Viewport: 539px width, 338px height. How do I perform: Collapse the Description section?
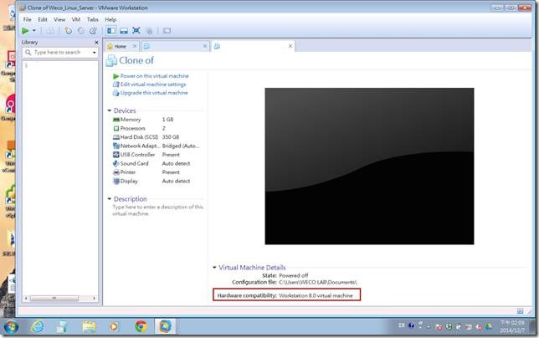110,199
